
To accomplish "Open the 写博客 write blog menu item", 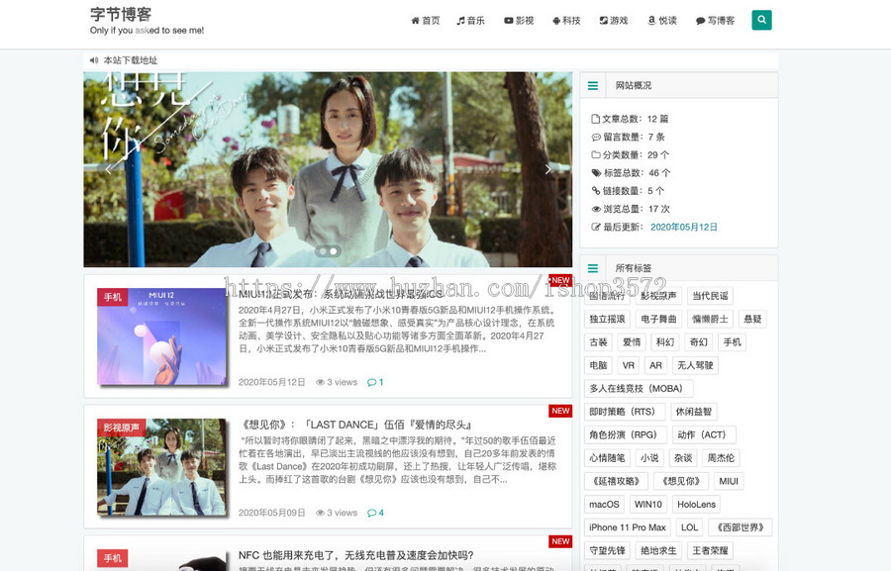I will pyautogui.click(x=715, y=21).
